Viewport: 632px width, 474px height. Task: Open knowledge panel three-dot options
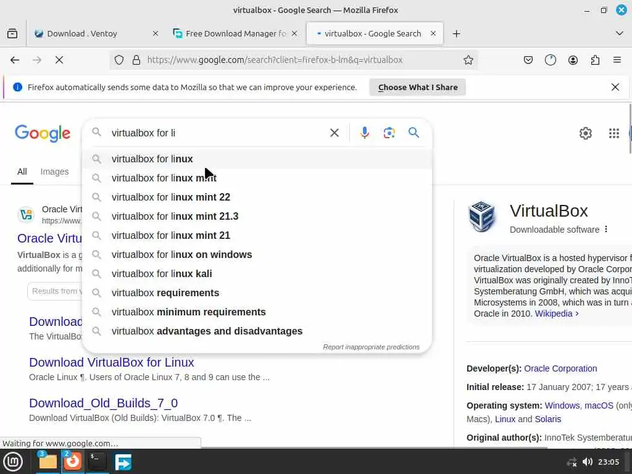[606, 230]
